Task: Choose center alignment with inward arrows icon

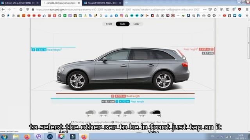Action: 142,114
